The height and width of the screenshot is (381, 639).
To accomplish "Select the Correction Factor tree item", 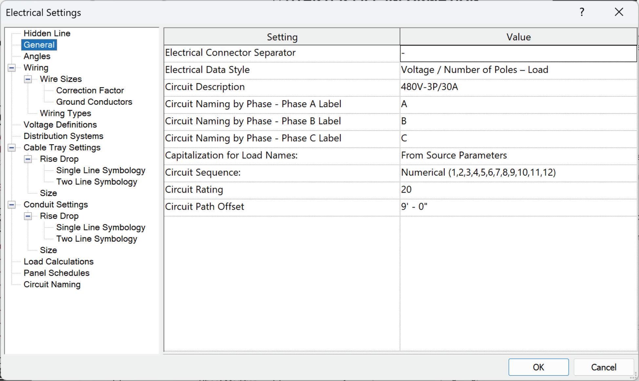I will click(90, 91).
